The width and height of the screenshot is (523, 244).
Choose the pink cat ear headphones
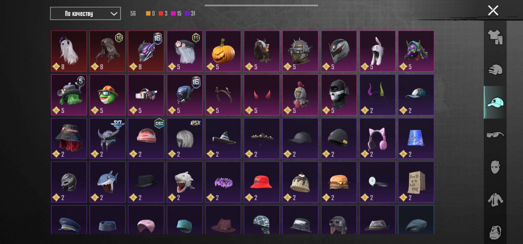(x=378, y=138)
